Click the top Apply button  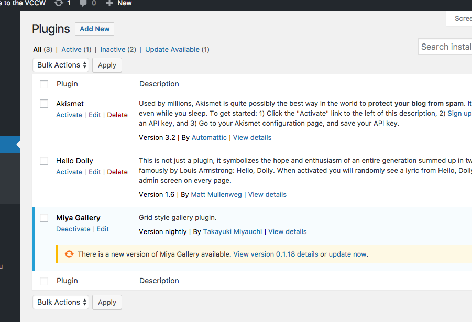(x=107, y=65)
